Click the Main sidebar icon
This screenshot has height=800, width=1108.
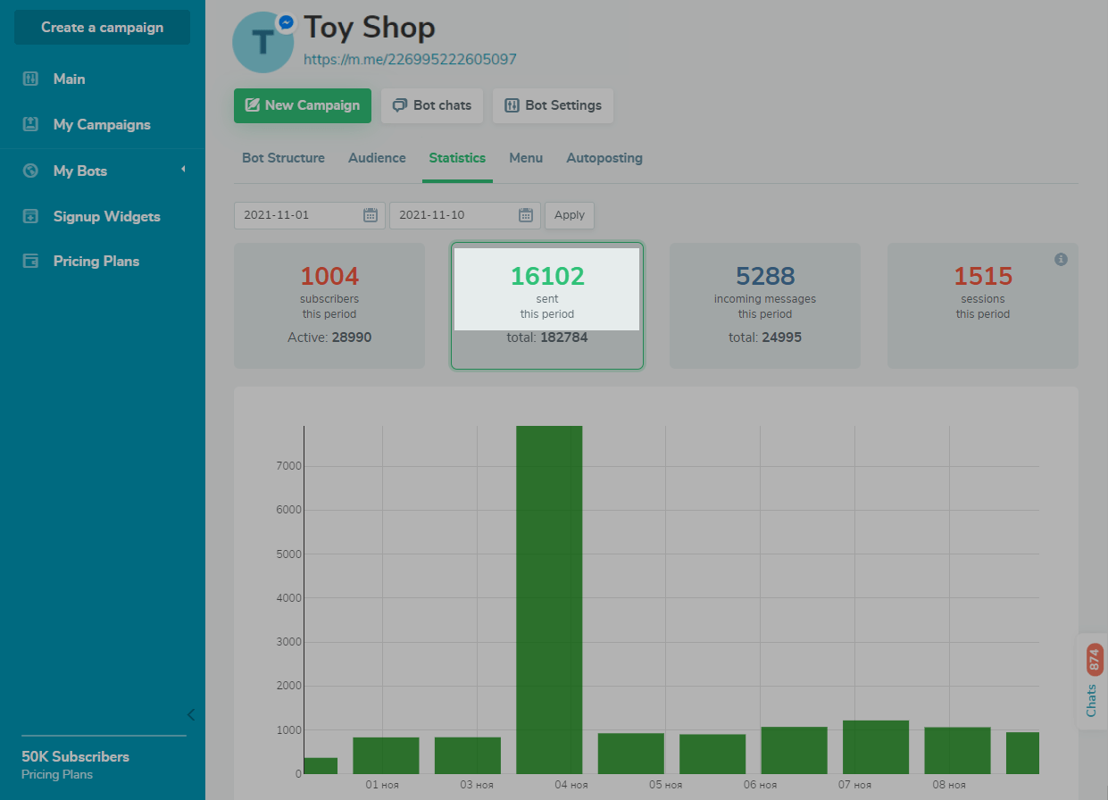30,79
